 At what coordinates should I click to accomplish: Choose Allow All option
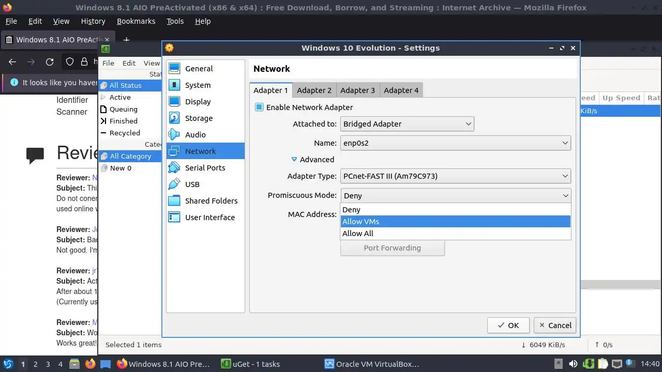pyautogui.click(x=456, y=234)
